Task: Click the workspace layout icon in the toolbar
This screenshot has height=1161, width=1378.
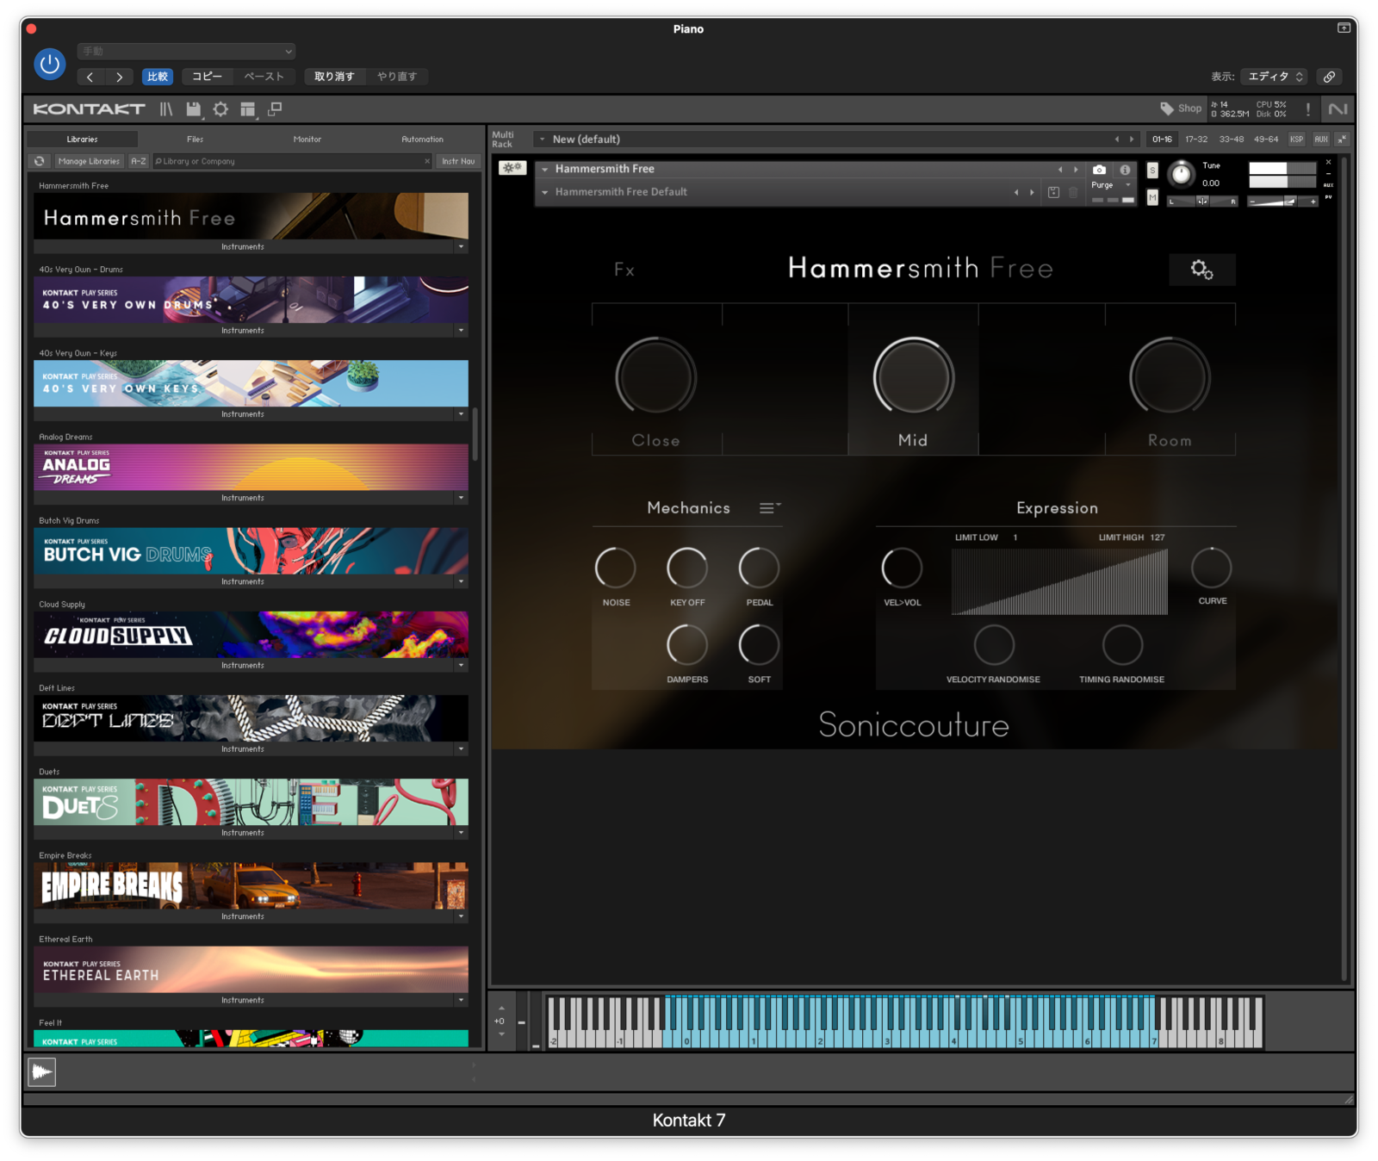Action: (247, 109)
